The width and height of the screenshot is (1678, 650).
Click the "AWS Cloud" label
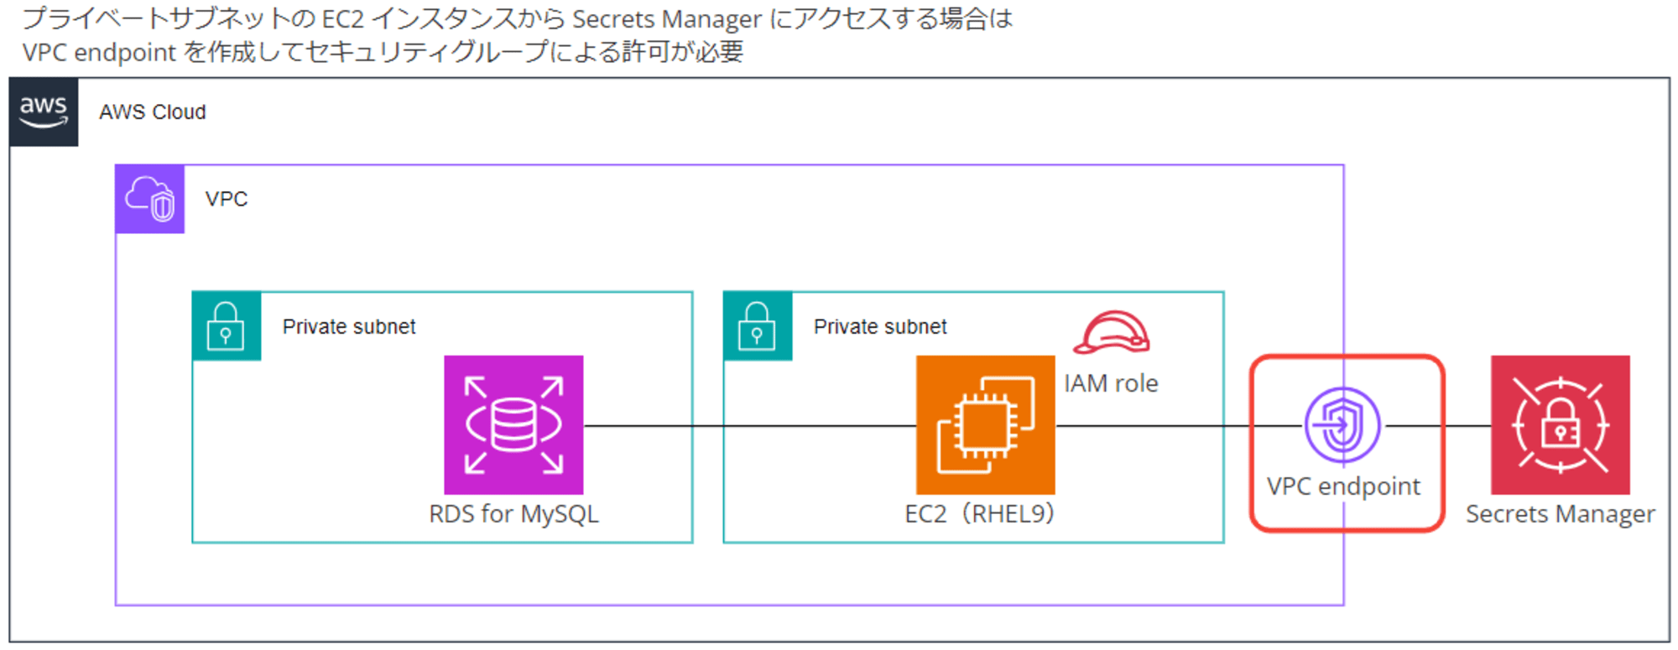pos(153,112)
